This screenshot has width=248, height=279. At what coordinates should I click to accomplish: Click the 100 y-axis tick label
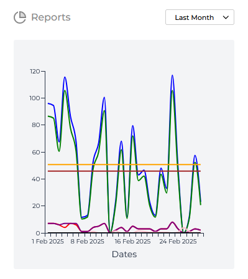pos(35,98)
